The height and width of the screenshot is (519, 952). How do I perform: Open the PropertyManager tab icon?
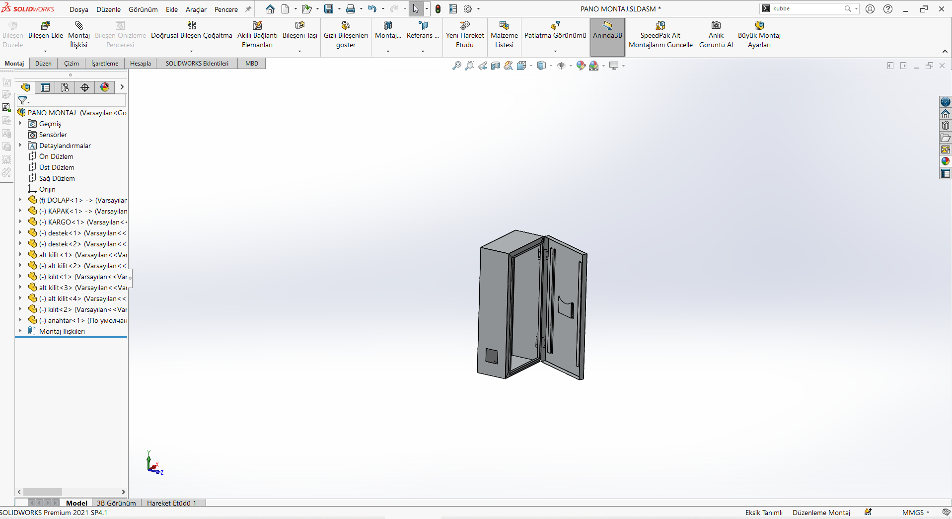pyautogui.click(x=45, y=87)
